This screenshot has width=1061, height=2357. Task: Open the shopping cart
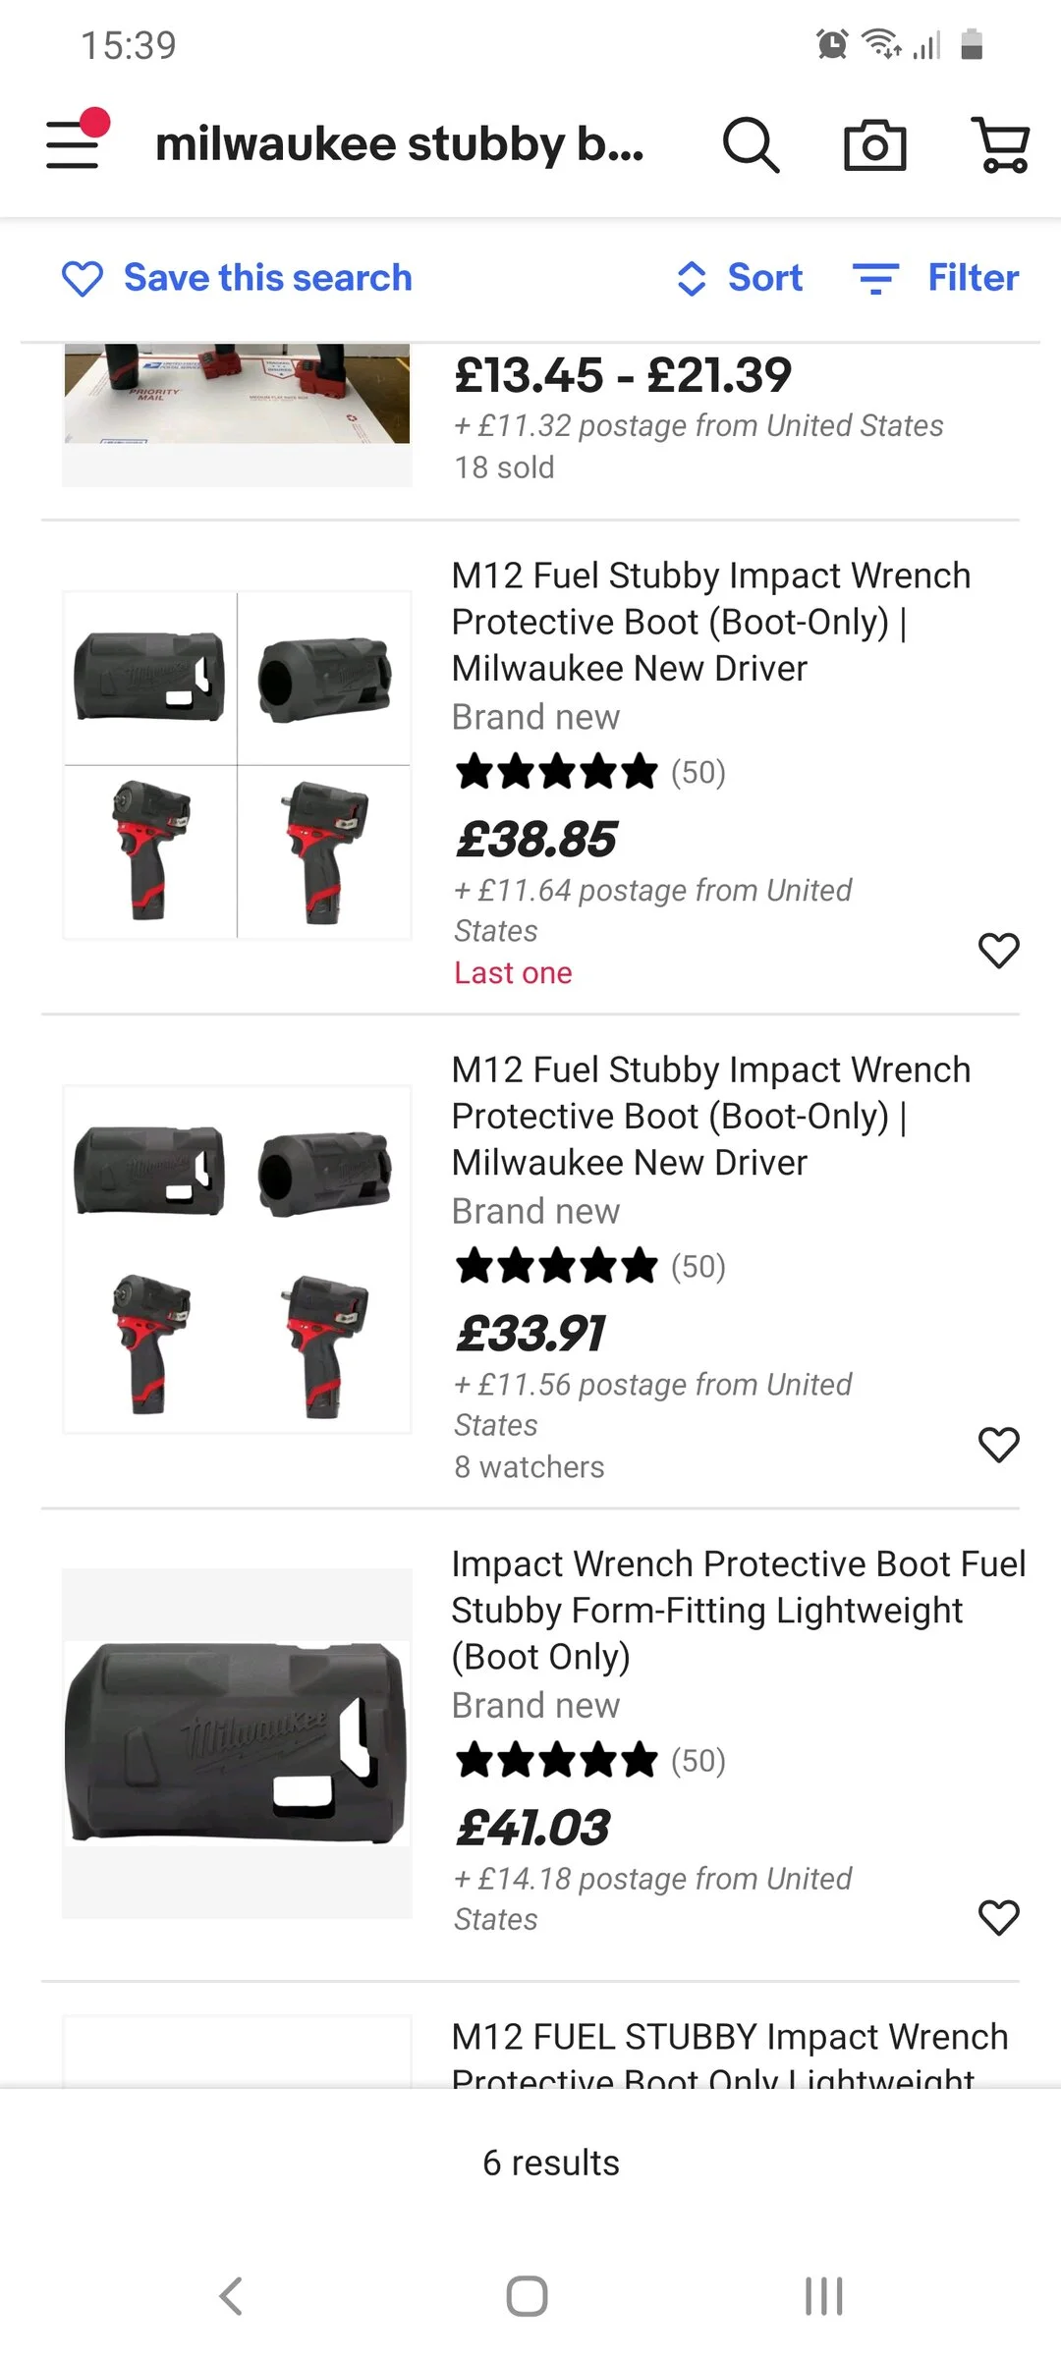click(x=1000, y=144)
